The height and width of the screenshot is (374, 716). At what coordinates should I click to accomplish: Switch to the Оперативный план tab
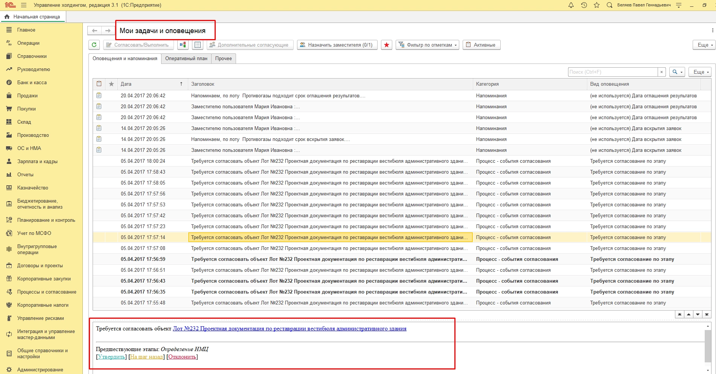pyautogui.click(x=186, y=59)
